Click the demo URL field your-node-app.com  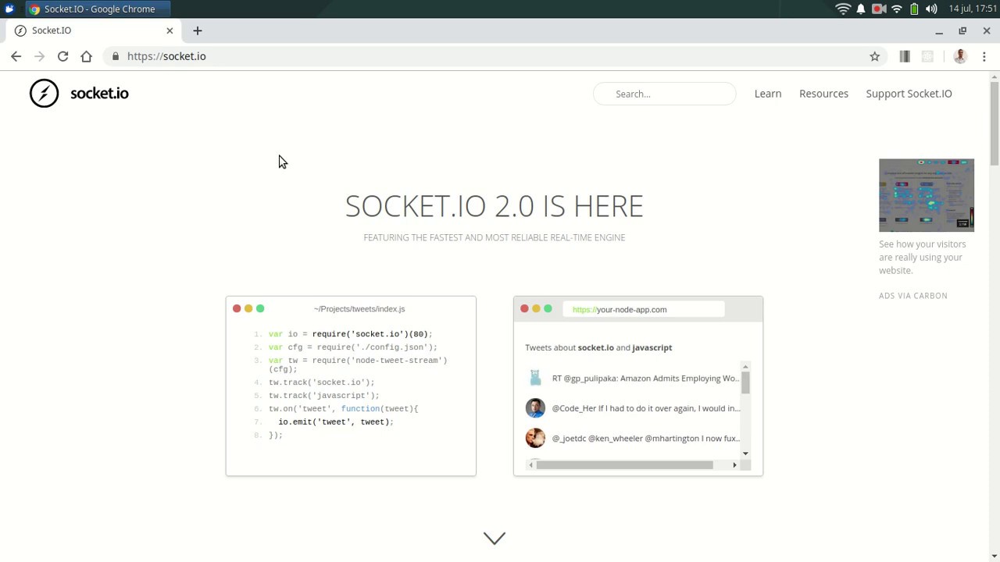643,310
